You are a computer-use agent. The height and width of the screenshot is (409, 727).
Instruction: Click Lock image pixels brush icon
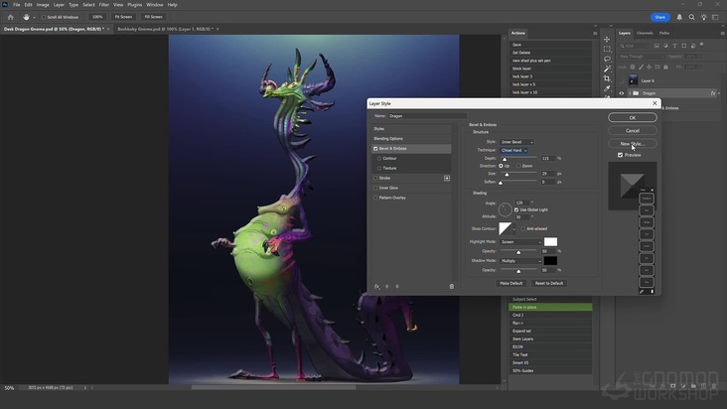(641, 68)
